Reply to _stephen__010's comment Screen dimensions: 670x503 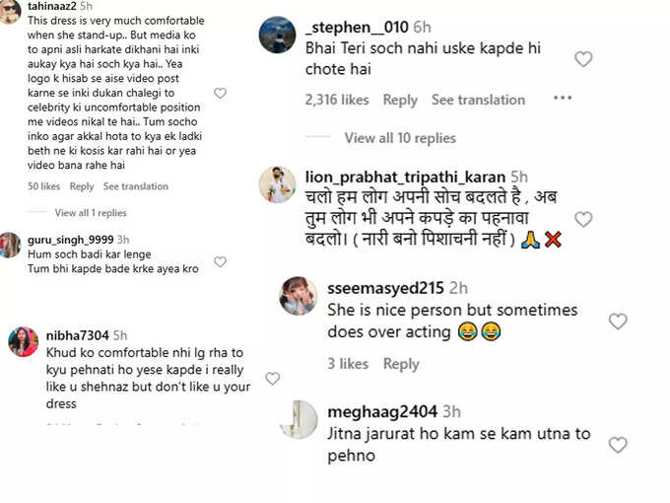(x=400, y=100)
